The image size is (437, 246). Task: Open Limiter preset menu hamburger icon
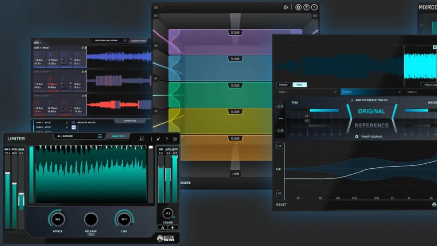click(100, 136)
